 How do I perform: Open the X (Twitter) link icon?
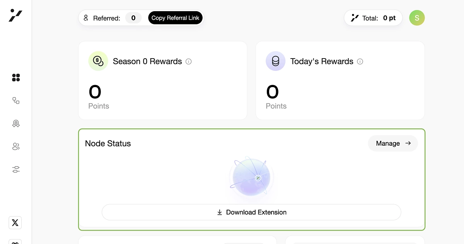click(x=15, y=222)
